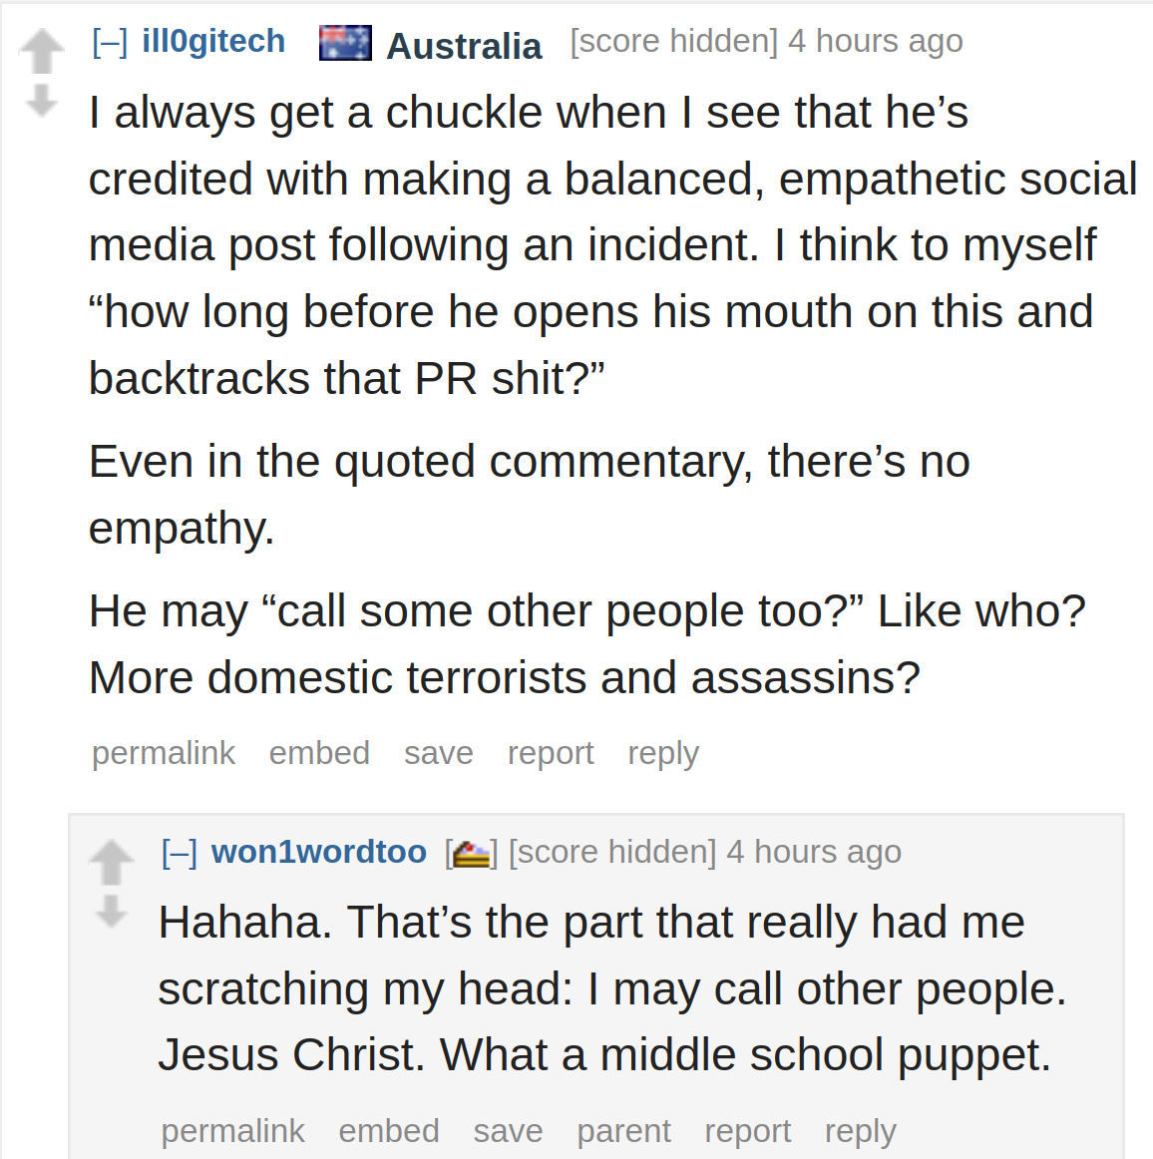Viewport: 1153px width, 1159px height.
Task: Open permalink of won1wordtoo's reply
Action: [232, 1131]
